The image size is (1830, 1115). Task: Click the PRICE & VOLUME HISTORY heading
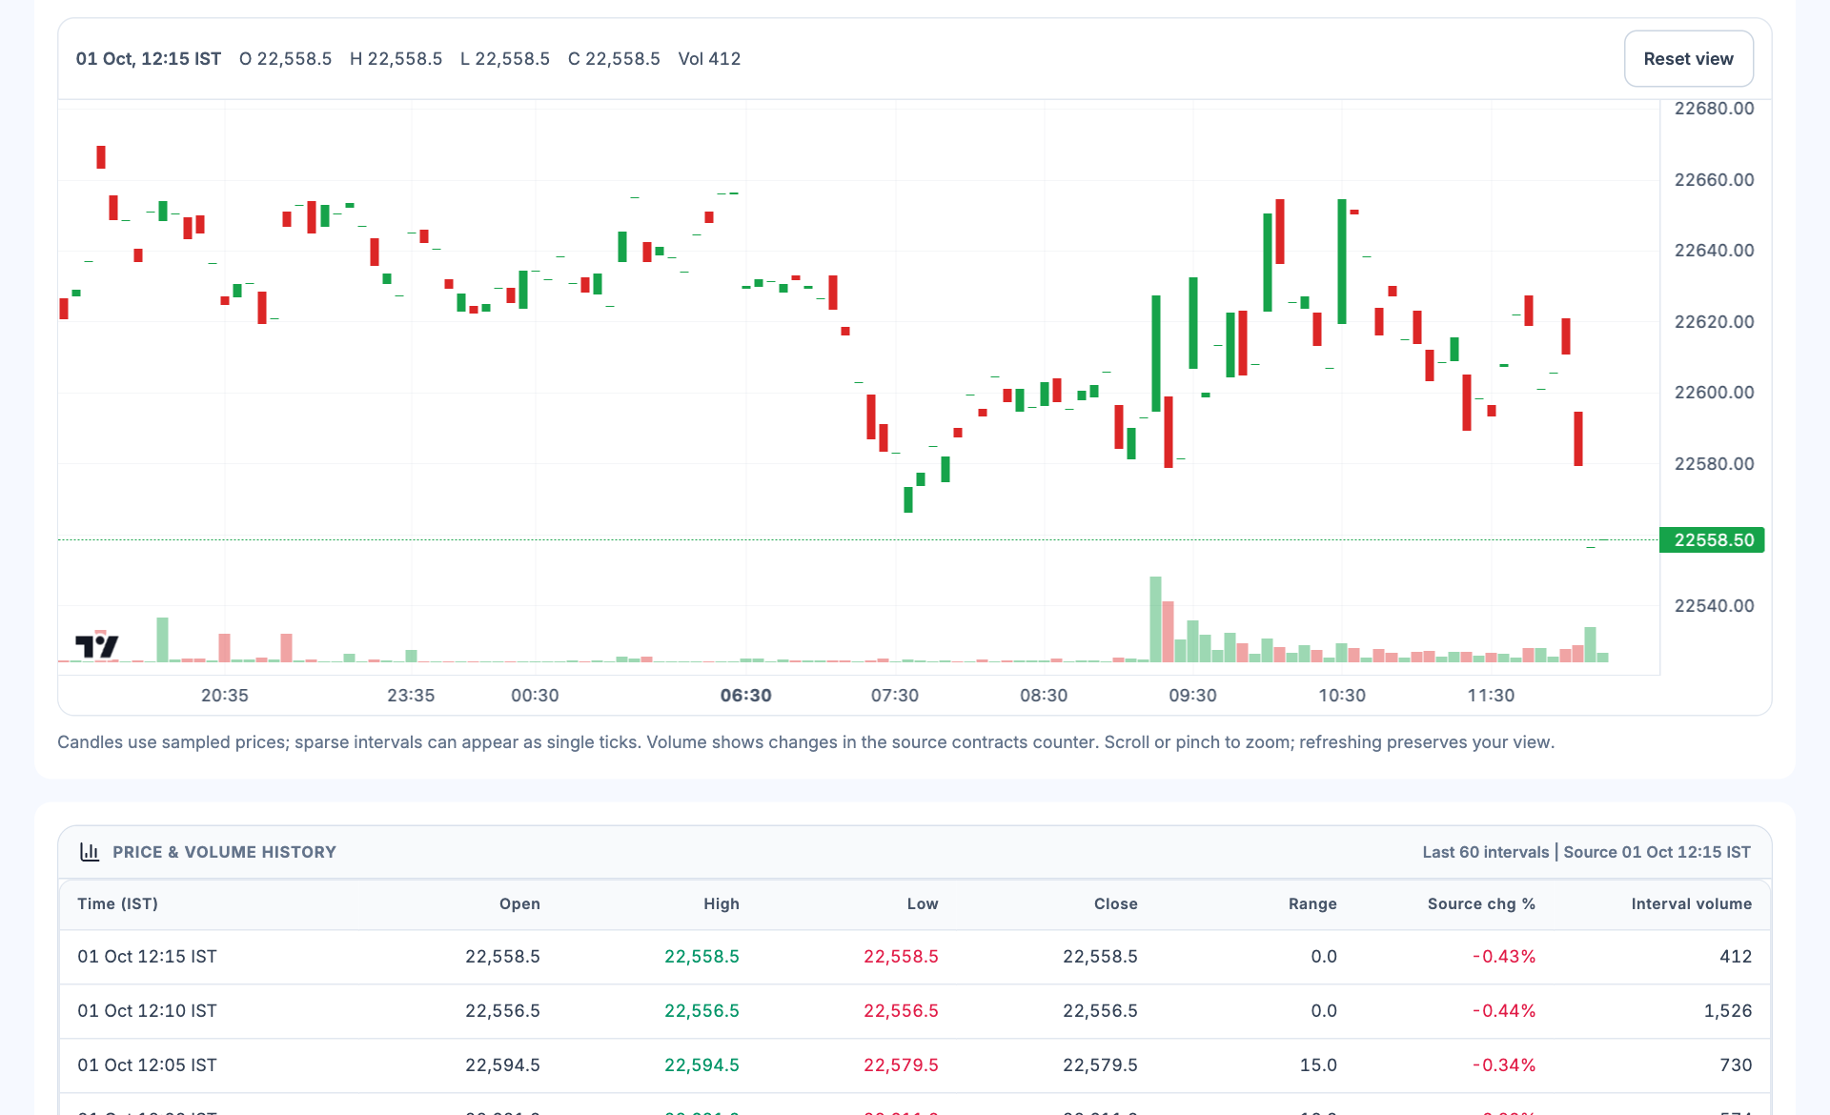(x=224, y=852)
